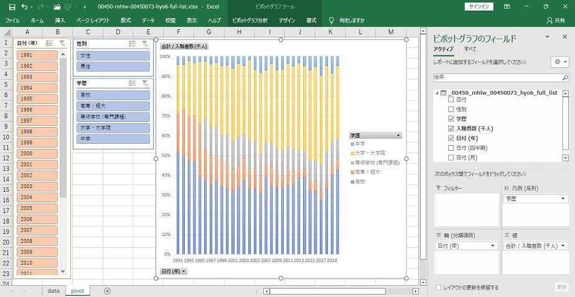Open the 学歴 legend filter dropdown on chart
Viewport: 575px width, 297px height.
tap(398, 135)
